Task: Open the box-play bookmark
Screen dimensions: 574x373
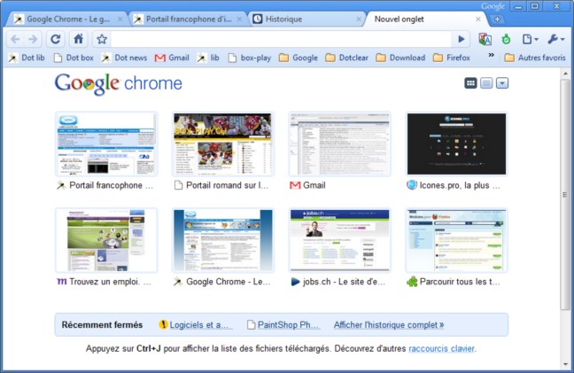Action: 250,58
